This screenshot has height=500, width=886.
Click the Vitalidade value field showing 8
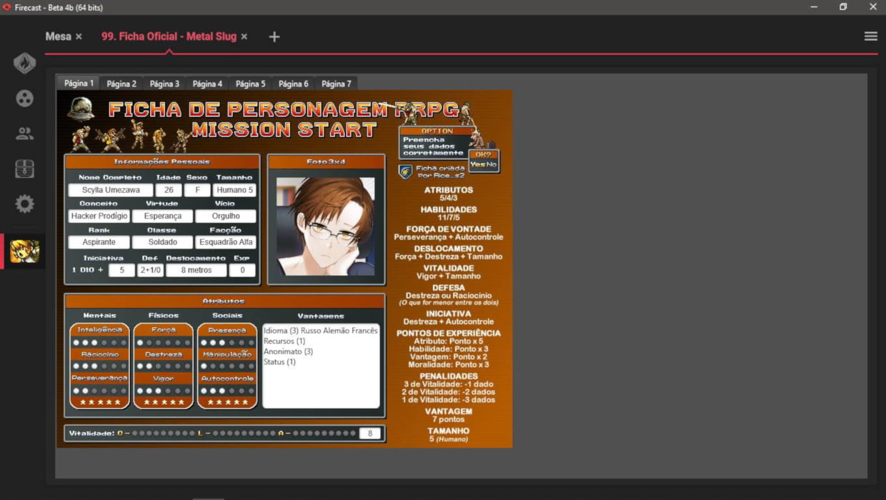[369, 433]
